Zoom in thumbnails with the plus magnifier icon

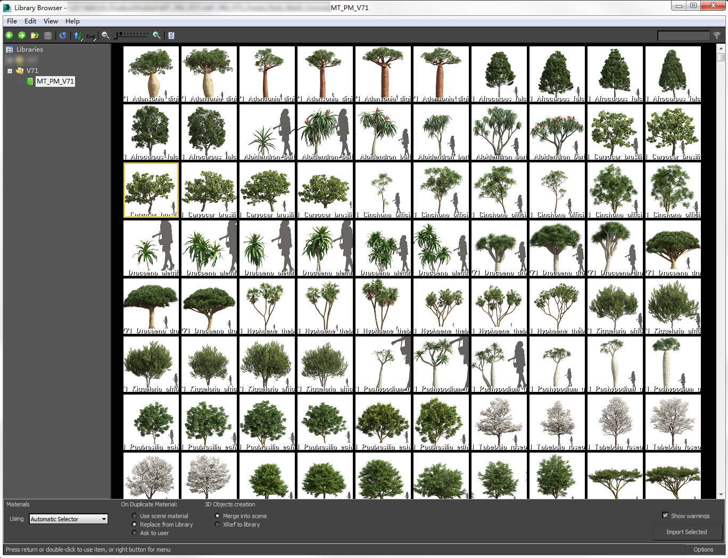pyautogui.click(x=156, y=35)
